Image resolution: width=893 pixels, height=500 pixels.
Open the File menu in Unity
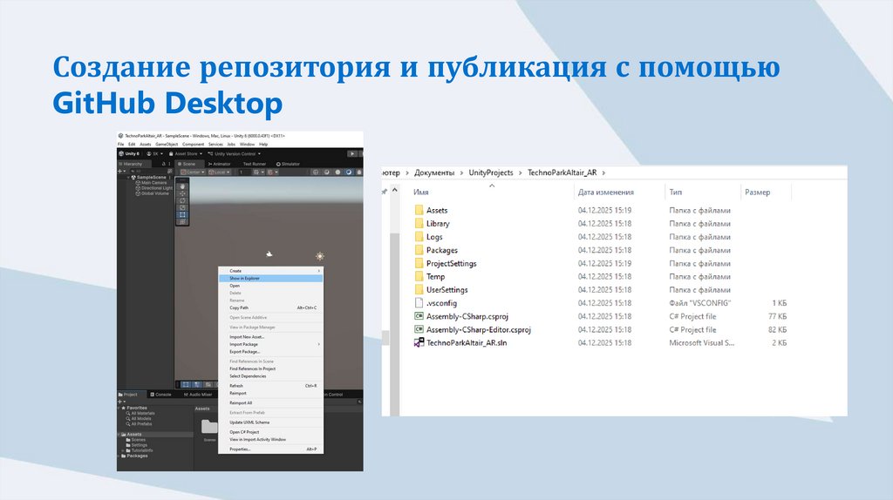pos(120,145)
